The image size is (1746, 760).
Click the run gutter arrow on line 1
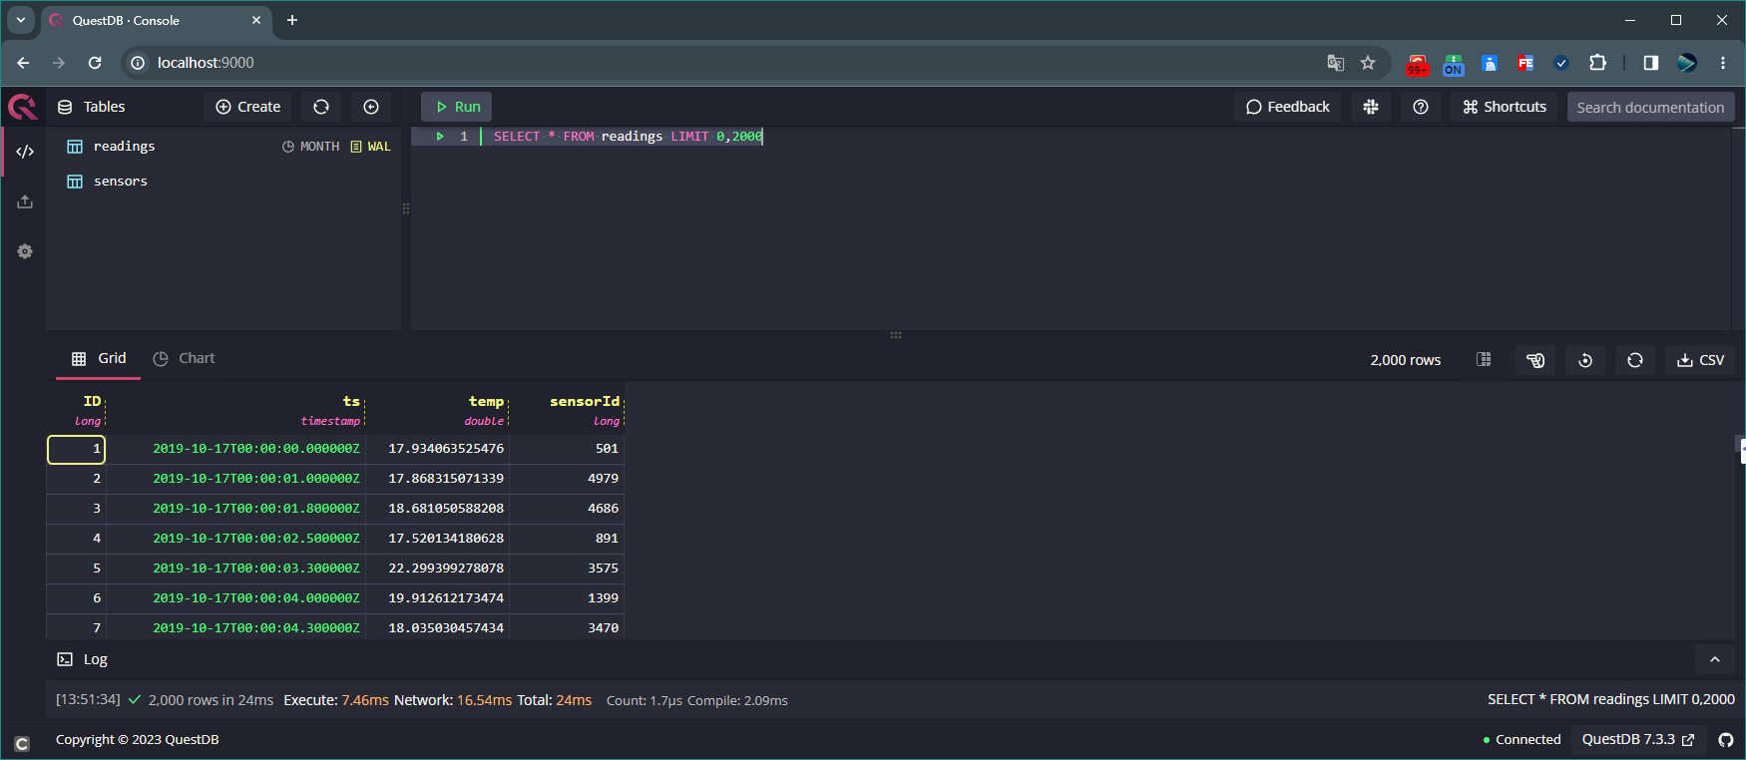(x=440, y=137)
